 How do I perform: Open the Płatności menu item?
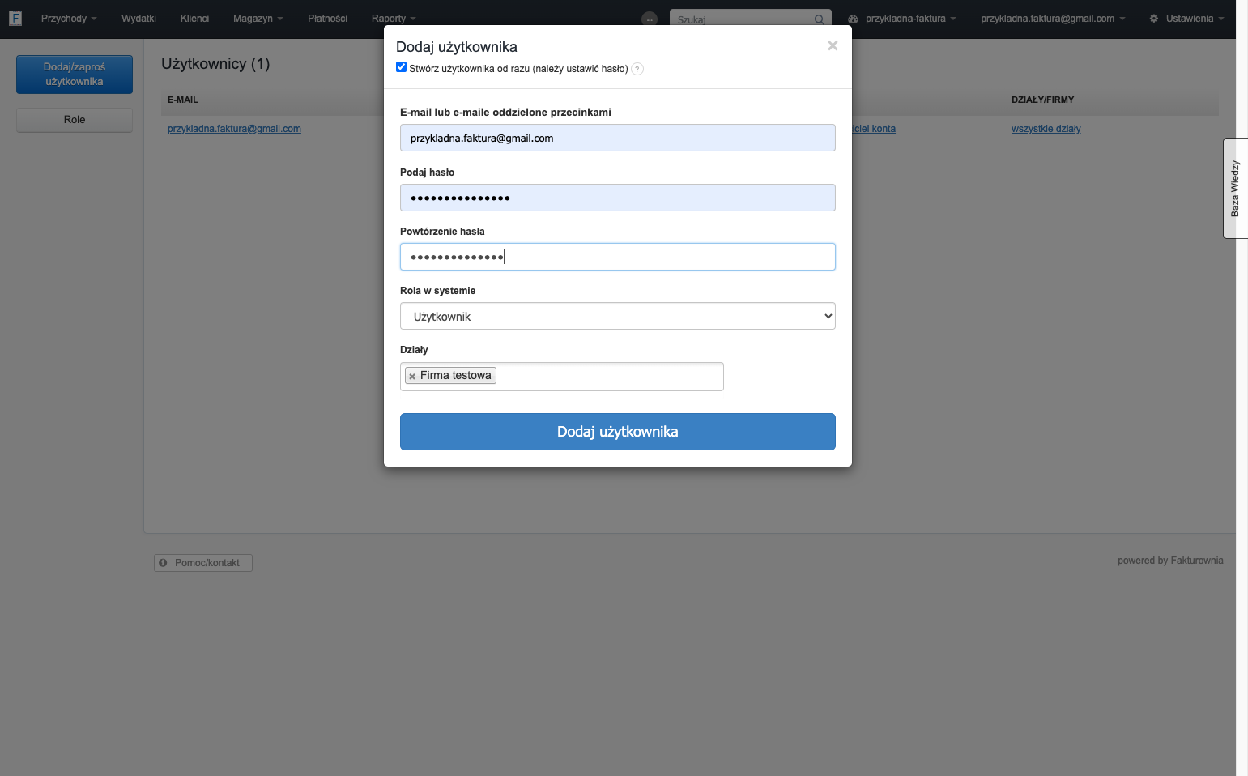pos(327,19)
